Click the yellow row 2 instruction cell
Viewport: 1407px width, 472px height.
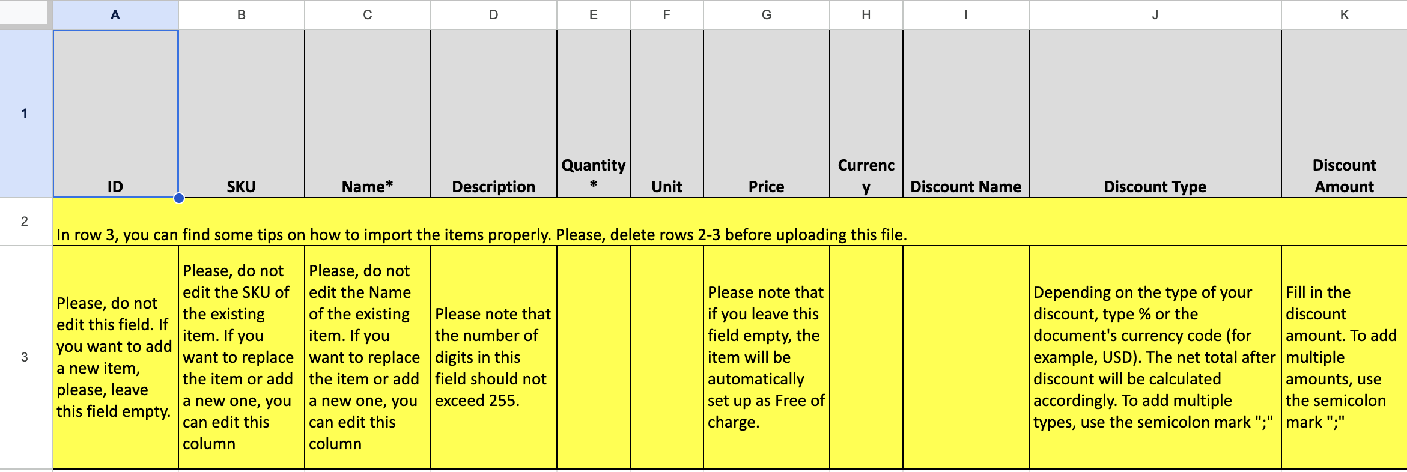730,222
